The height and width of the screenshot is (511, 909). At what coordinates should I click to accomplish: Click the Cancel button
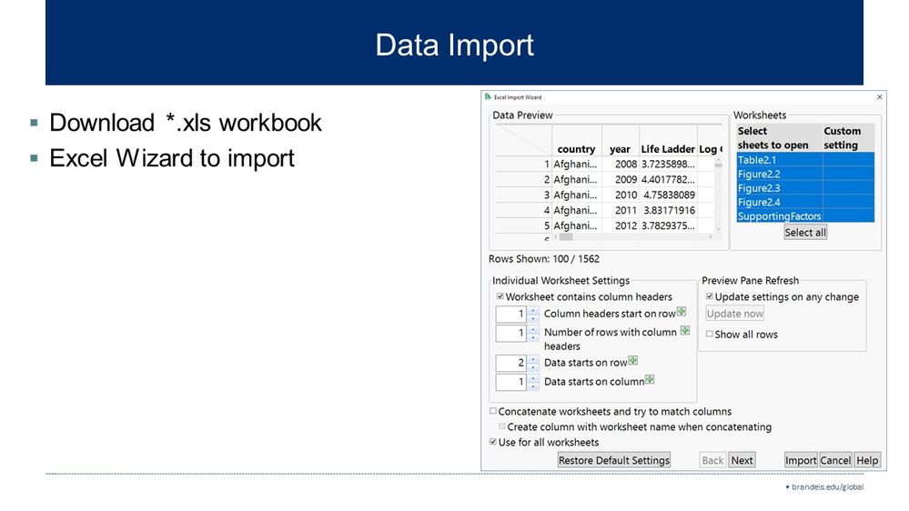834,460
